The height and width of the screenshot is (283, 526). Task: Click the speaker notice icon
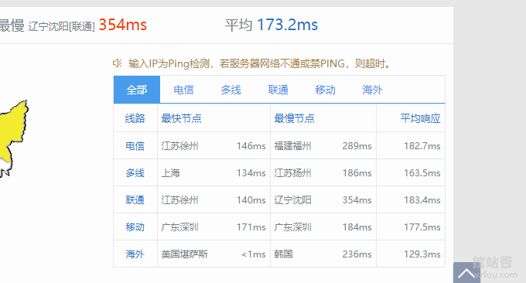(117, 63)
